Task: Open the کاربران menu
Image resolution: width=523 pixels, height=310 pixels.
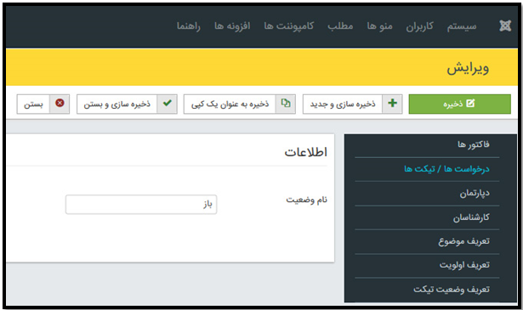Action: [419, 26]
